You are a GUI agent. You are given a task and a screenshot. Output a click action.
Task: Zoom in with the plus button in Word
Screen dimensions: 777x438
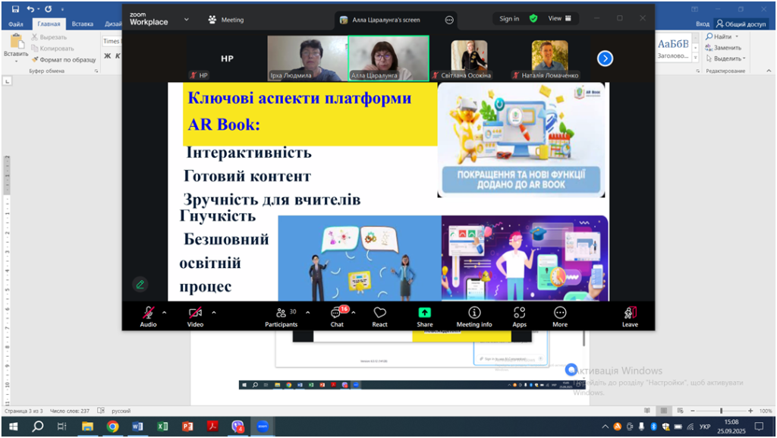pyautogui.click(x=750, y=411)
